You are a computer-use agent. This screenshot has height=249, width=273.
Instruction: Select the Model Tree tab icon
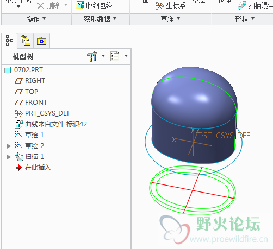9,41
